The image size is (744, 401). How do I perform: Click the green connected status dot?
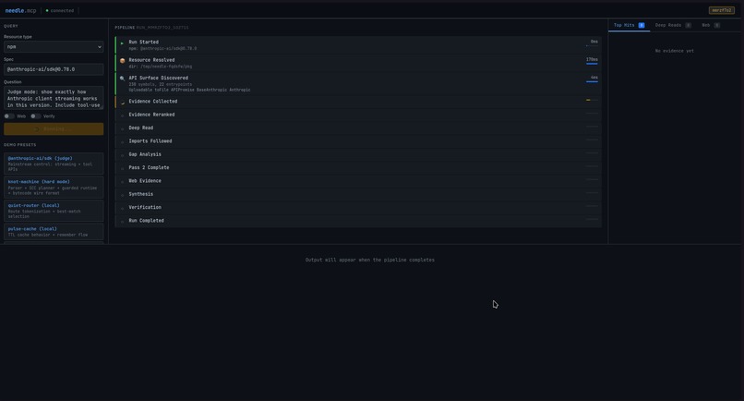(47, 10)
